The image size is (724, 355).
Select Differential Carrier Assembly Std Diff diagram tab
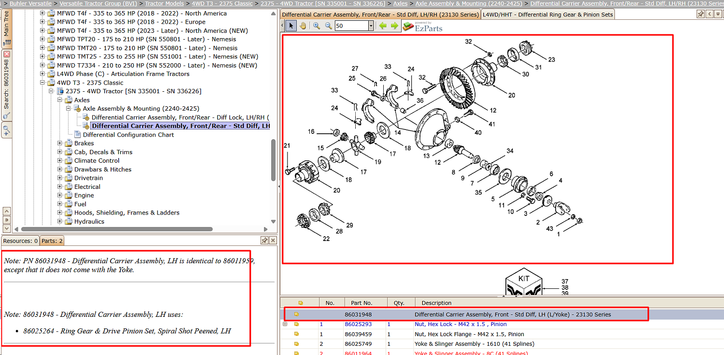(380, 14)
